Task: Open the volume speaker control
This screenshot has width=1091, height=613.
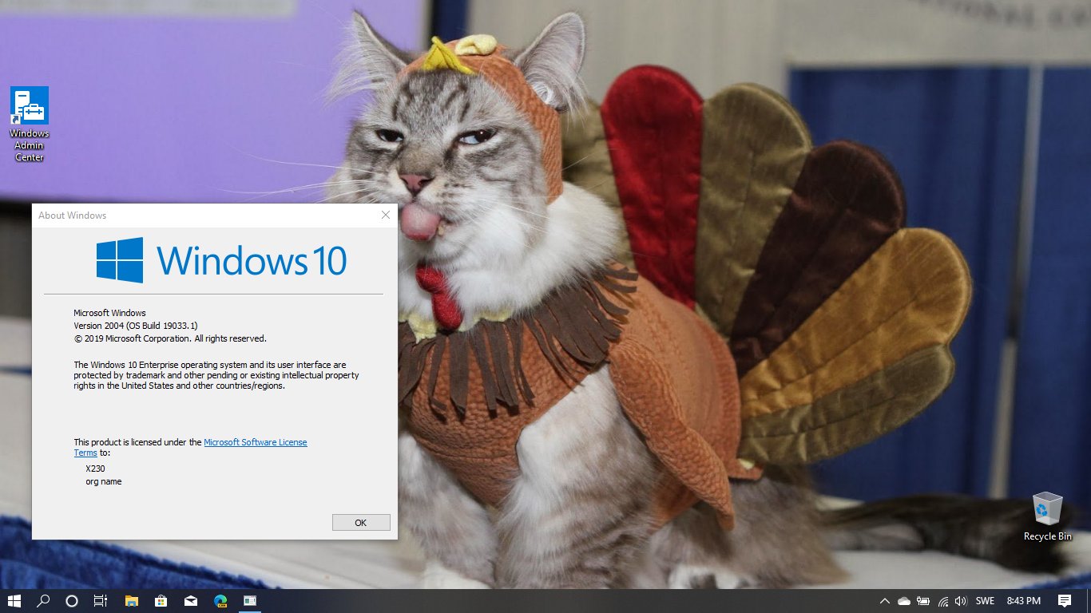Action: point(961,601)
